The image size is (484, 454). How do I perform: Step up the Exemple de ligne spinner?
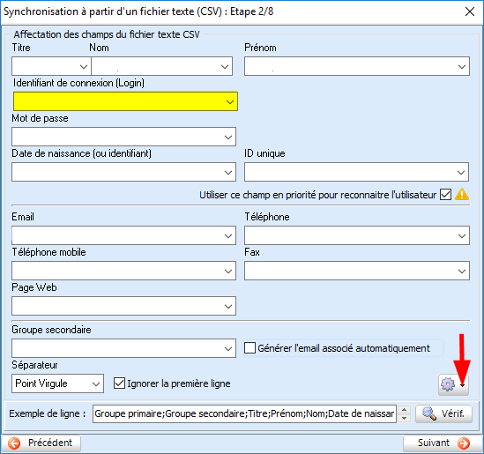click(404, 410)
